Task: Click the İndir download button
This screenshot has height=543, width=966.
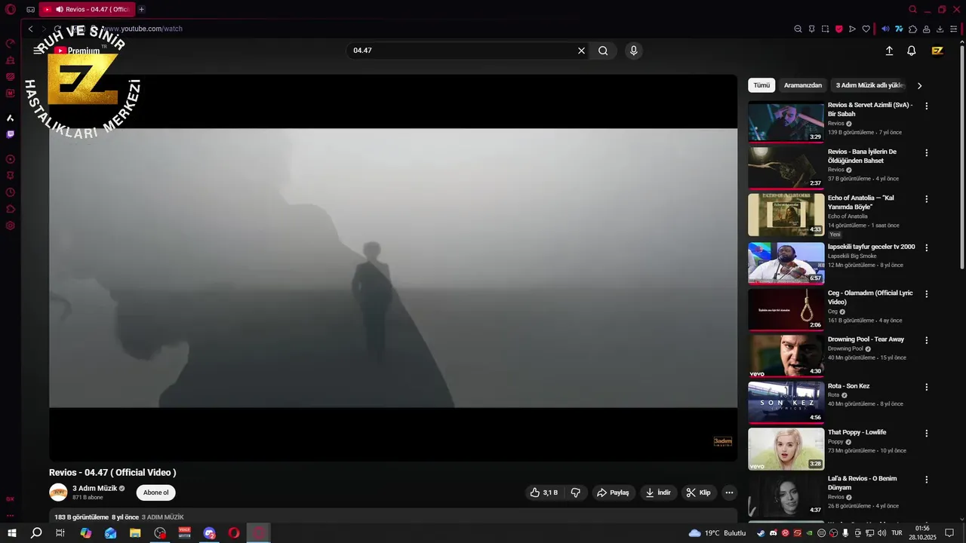Action: click(657, 492)
